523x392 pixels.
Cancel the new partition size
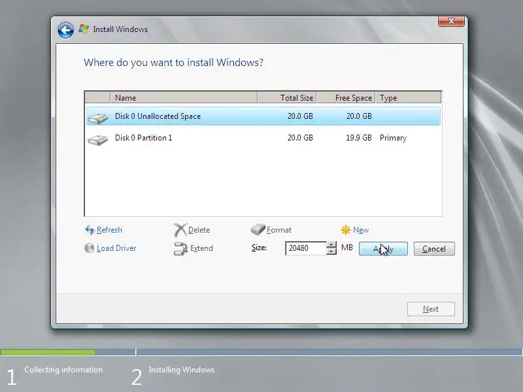434,249
